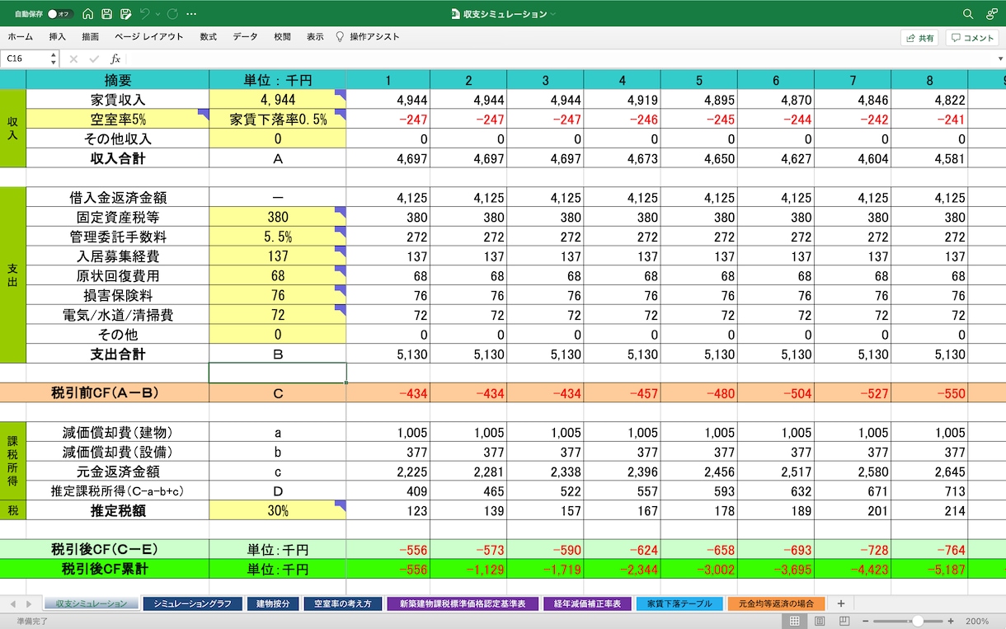Click the formula bar cancel X icon

pyautogui.click(x=73, y=59)
